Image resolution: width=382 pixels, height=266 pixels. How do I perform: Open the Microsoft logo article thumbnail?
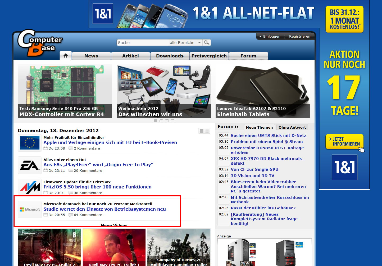[x=30, y=209]
